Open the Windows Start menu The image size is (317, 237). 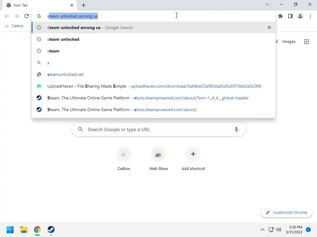10,230
